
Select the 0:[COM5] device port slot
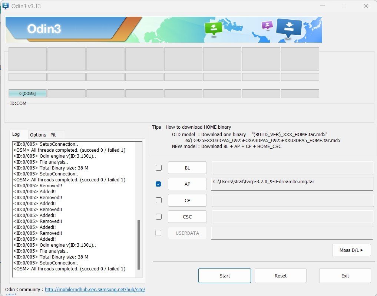coord(27,93)
